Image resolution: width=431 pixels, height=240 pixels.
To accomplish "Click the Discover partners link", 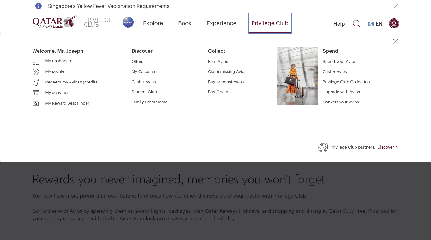I will click(386, 147).
